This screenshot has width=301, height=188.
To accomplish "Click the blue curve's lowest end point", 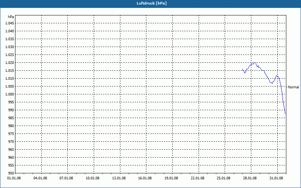I will 286,114.
